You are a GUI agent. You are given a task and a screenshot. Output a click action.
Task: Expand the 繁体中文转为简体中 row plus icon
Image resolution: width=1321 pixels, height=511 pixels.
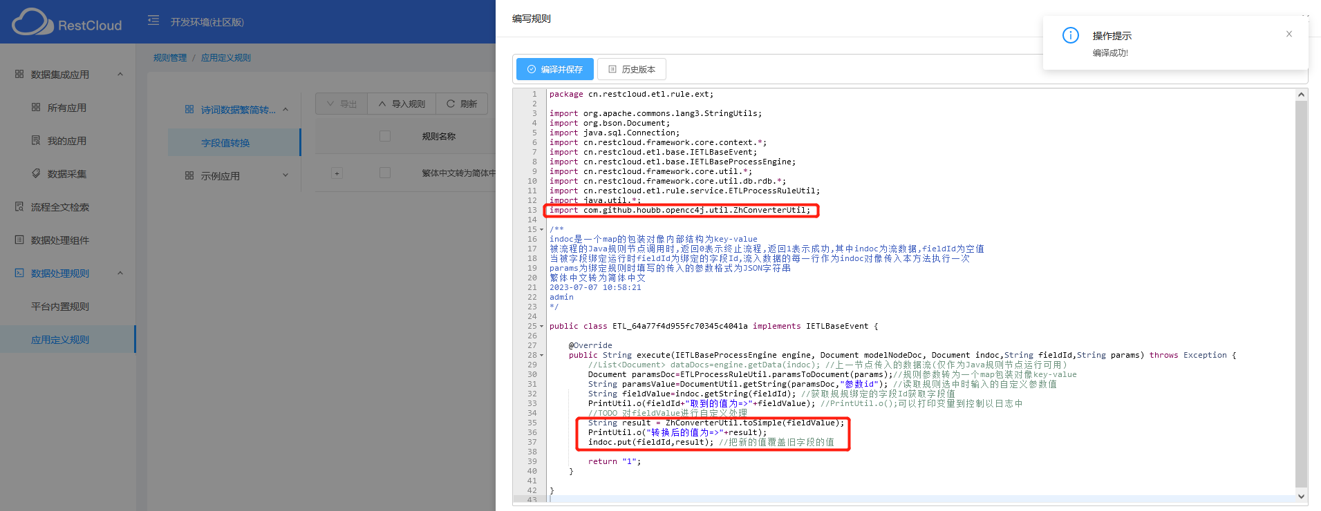point(337,173)
